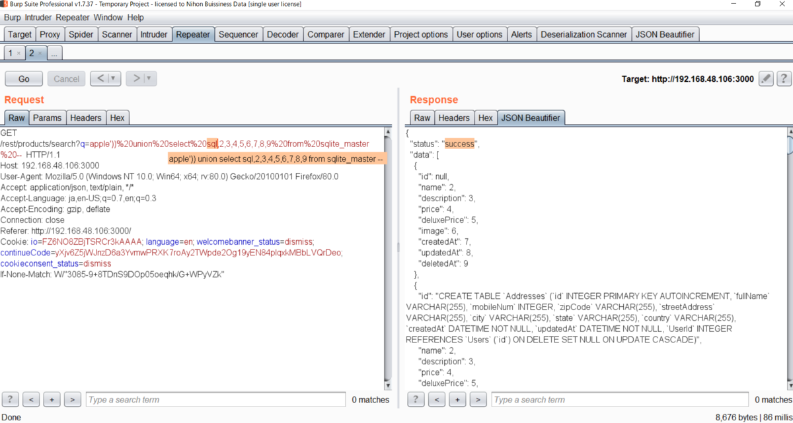Click request search next match button

click(73, 399)
